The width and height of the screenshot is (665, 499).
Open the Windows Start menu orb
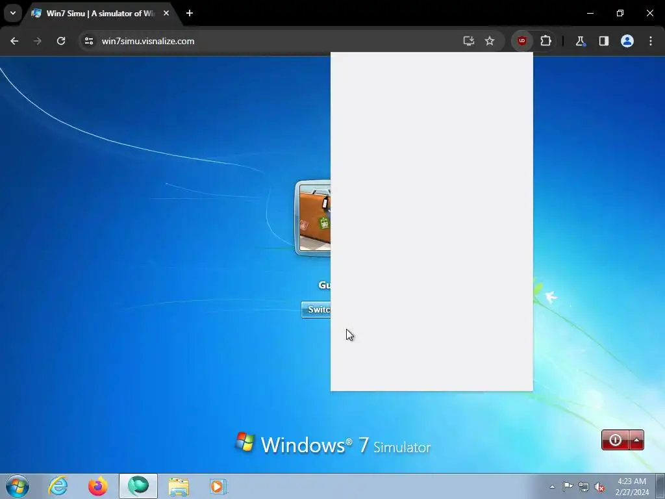[x=18, y=486]
